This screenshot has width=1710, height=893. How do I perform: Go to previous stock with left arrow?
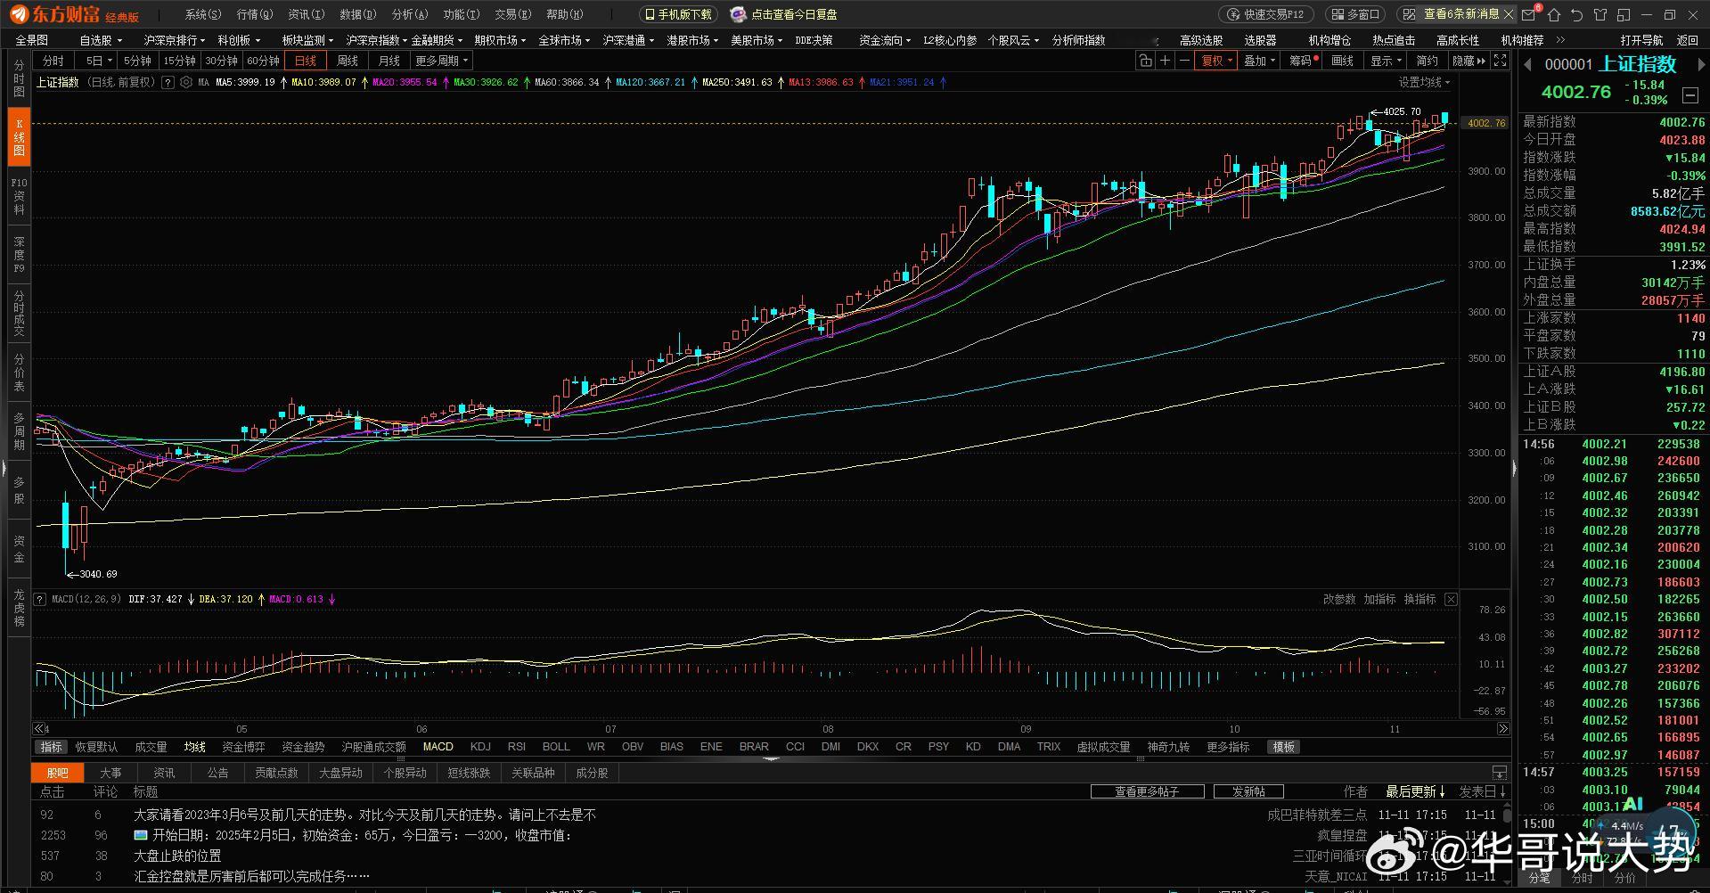coord(1527,64)
